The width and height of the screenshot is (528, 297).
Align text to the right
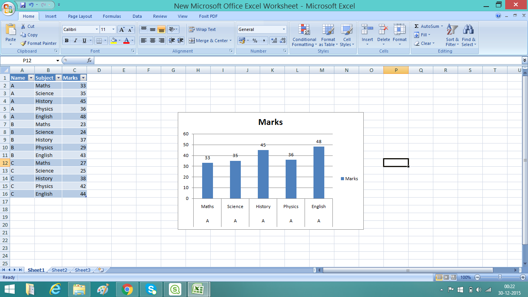162,41
